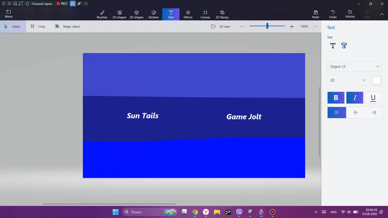The height and width of the screenshot is (218, 388).
Task: Open the History panel
Action: [350, 14]
